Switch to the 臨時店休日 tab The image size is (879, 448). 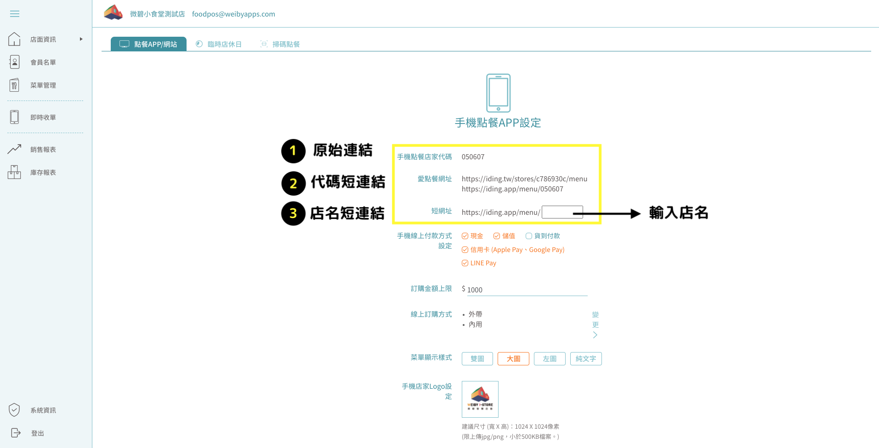pos(219,44)
